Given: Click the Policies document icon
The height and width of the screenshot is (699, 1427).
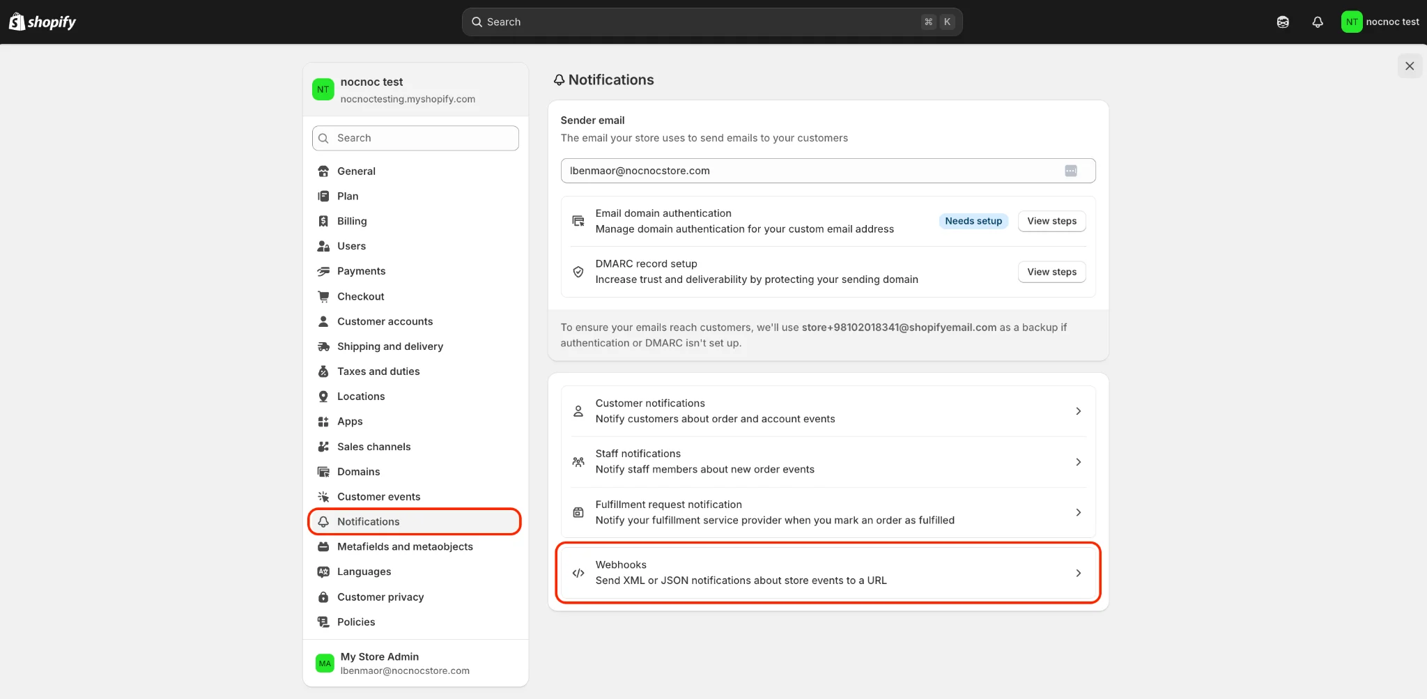Looking at the screenshot, I should click(323, 622).
